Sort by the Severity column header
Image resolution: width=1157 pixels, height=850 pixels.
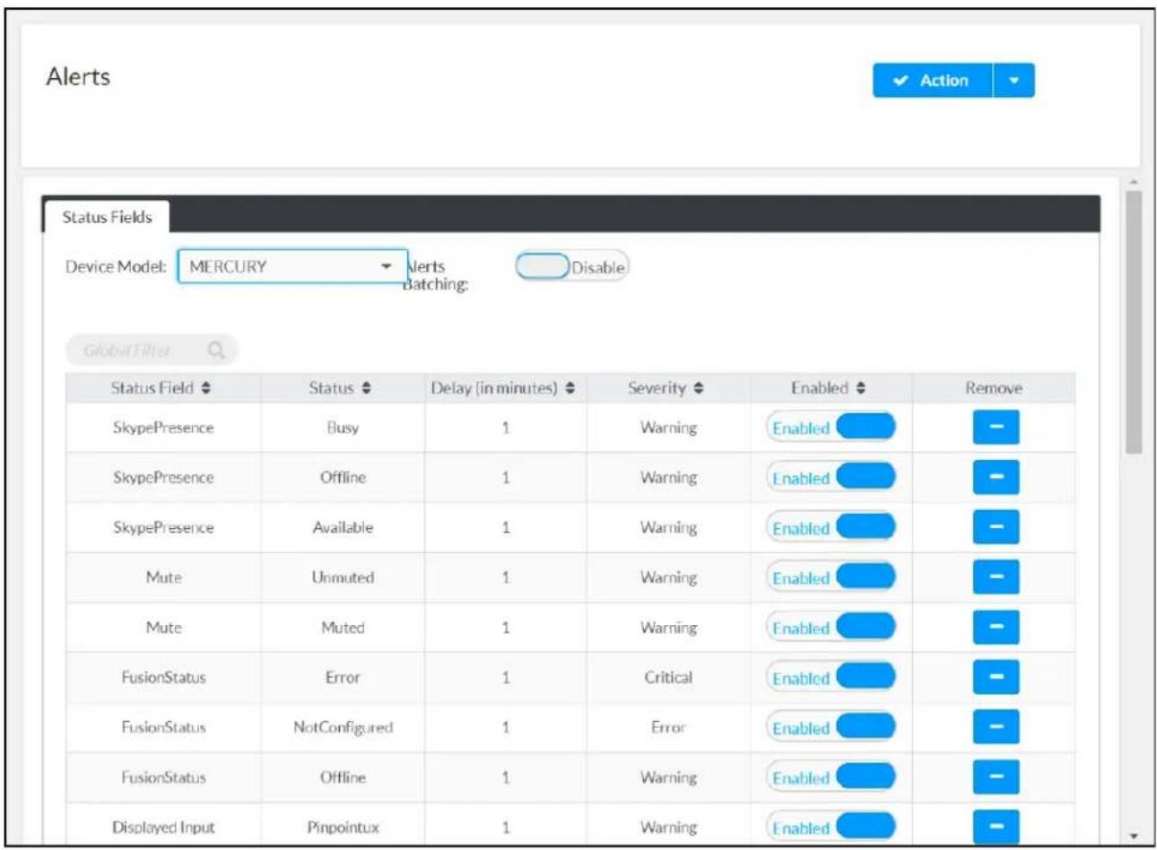pyautogui.click(x=665, y=388)
